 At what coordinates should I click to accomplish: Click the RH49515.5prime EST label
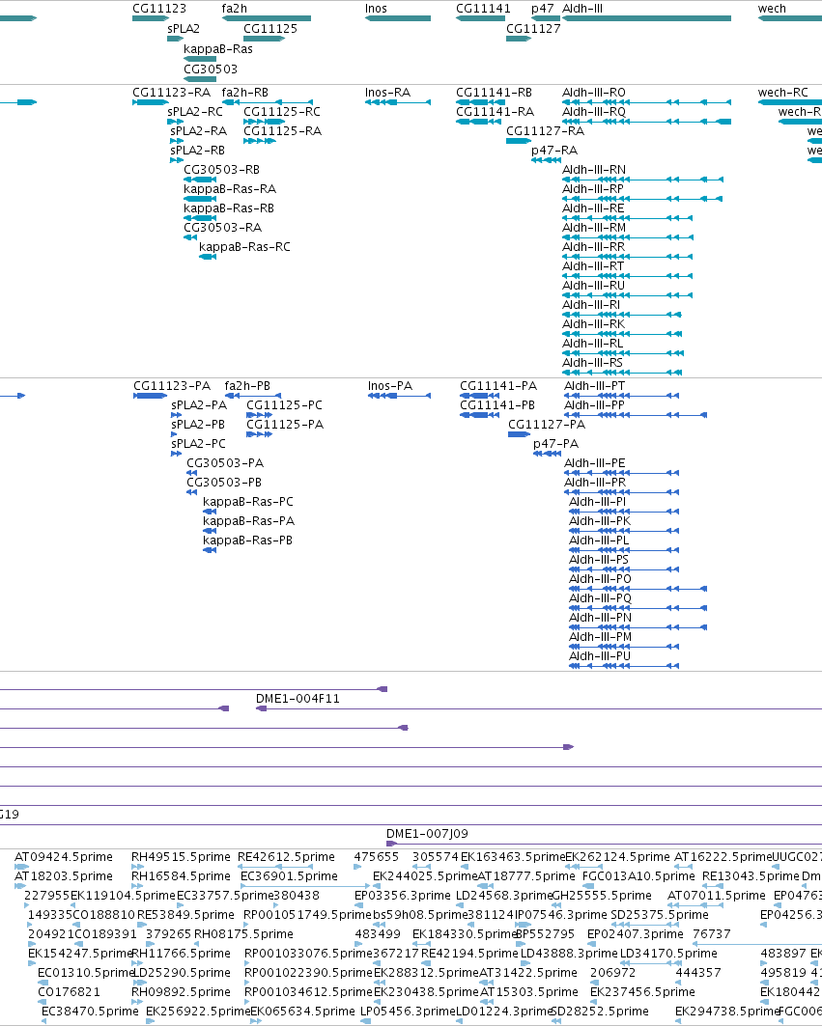pos(181,857)
